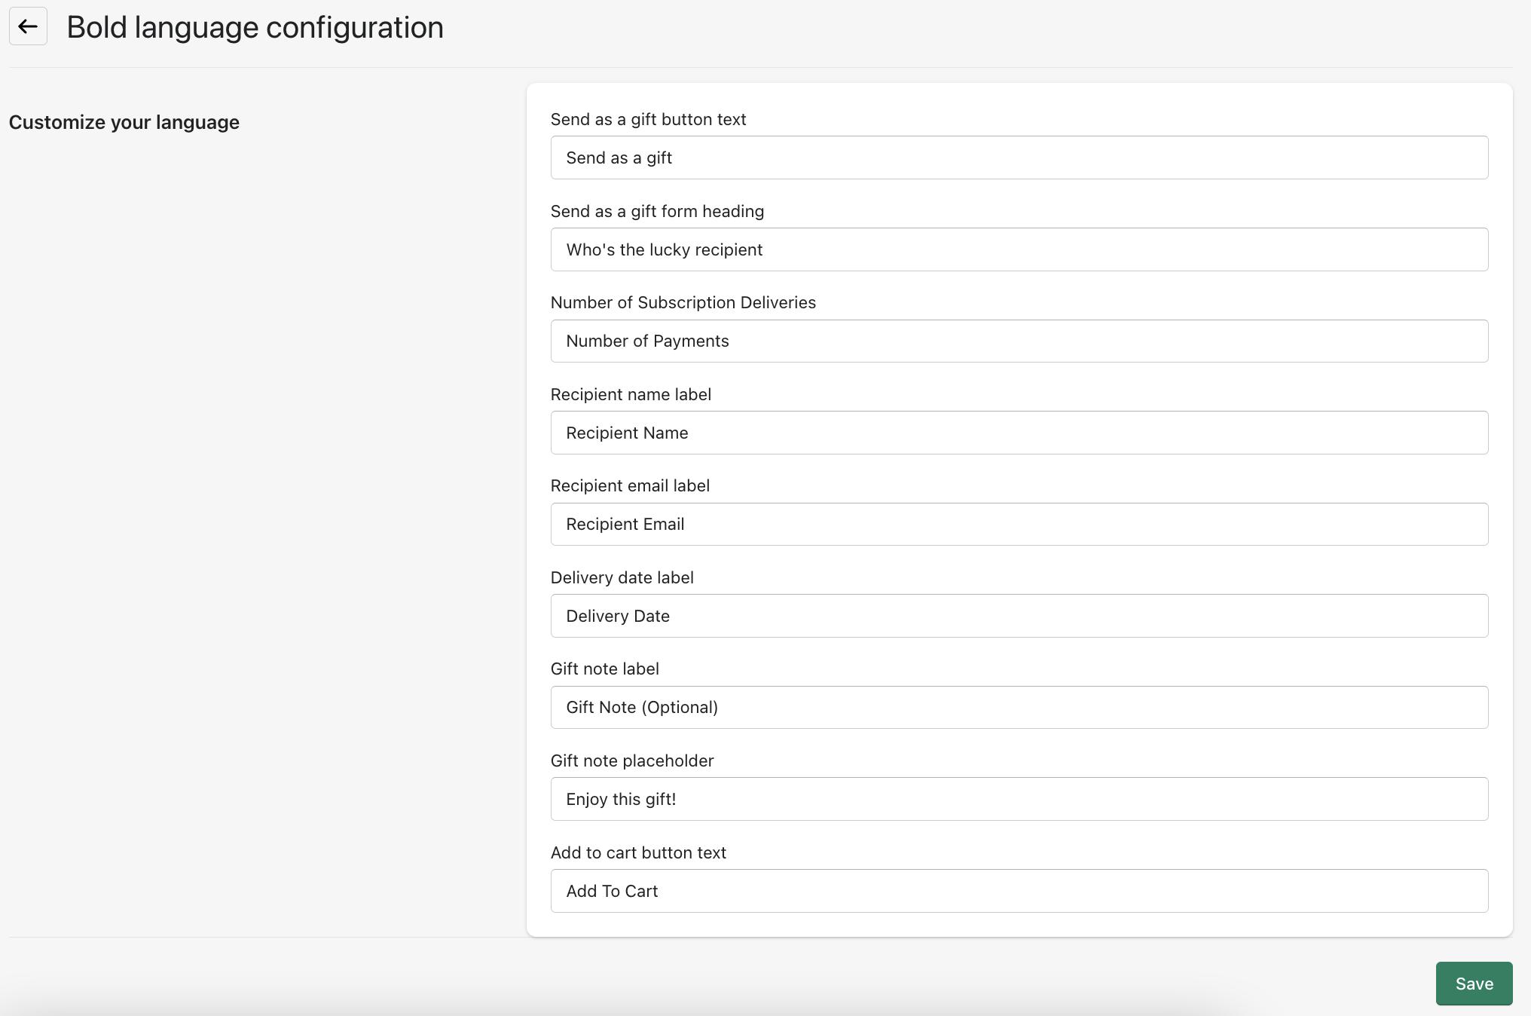This screenshot has width=1531, height=1016.
Task: Click the 'Add To Cart' text field
Action: [x=1019, y=891]
